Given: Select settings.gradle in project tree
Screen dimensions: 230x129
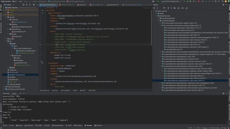Looking at the screenshot, I should [x=15, y=85].
